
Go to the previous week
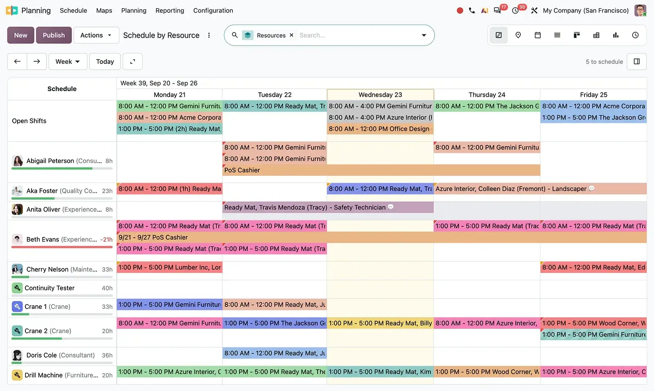click(x=17, y=62)
